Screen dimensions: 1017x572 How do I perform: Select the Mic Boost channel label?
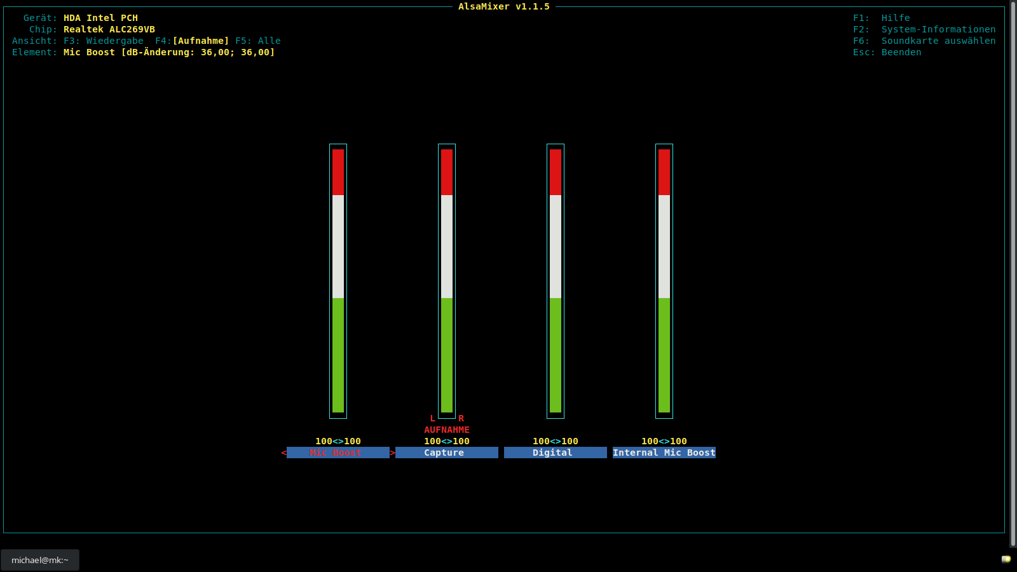338,453
